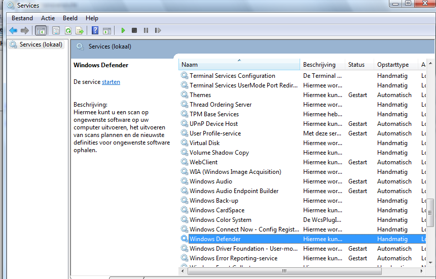Select the Windows Defender service row
Image resolution: width=436 pixels, height=279 pixels.
(x=302, y=239)
